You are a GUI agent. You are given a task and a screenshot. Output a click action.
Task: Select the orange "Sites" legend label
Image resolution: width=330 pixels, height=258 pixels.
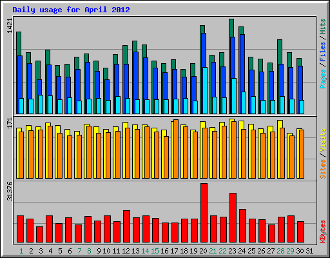(322, 169)
